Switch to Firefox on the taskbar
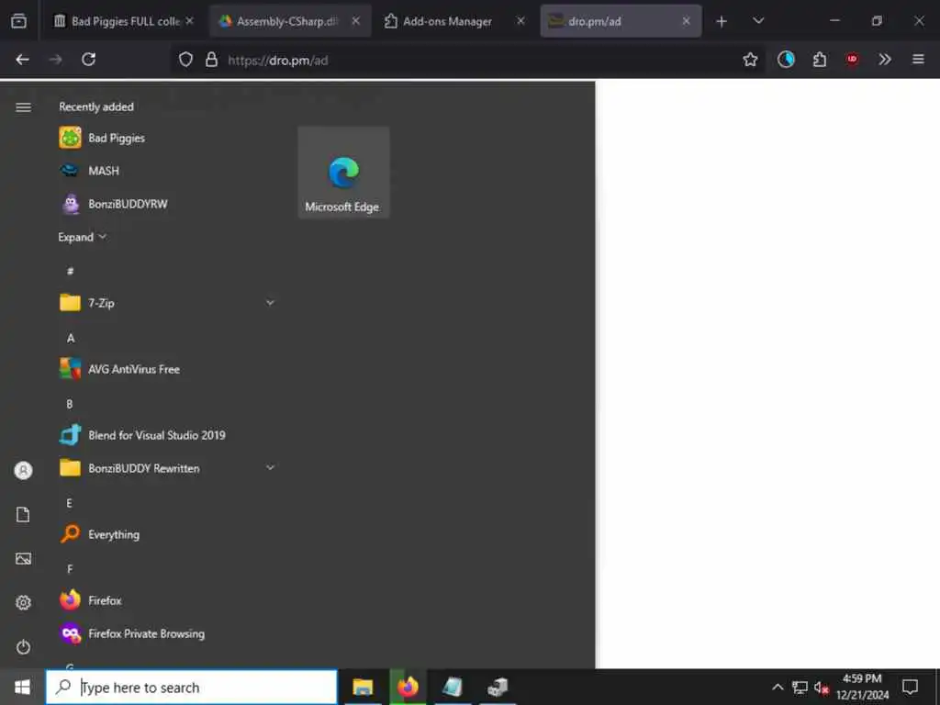The width and height of the screenshot is (940, 705). click(408, 687)
